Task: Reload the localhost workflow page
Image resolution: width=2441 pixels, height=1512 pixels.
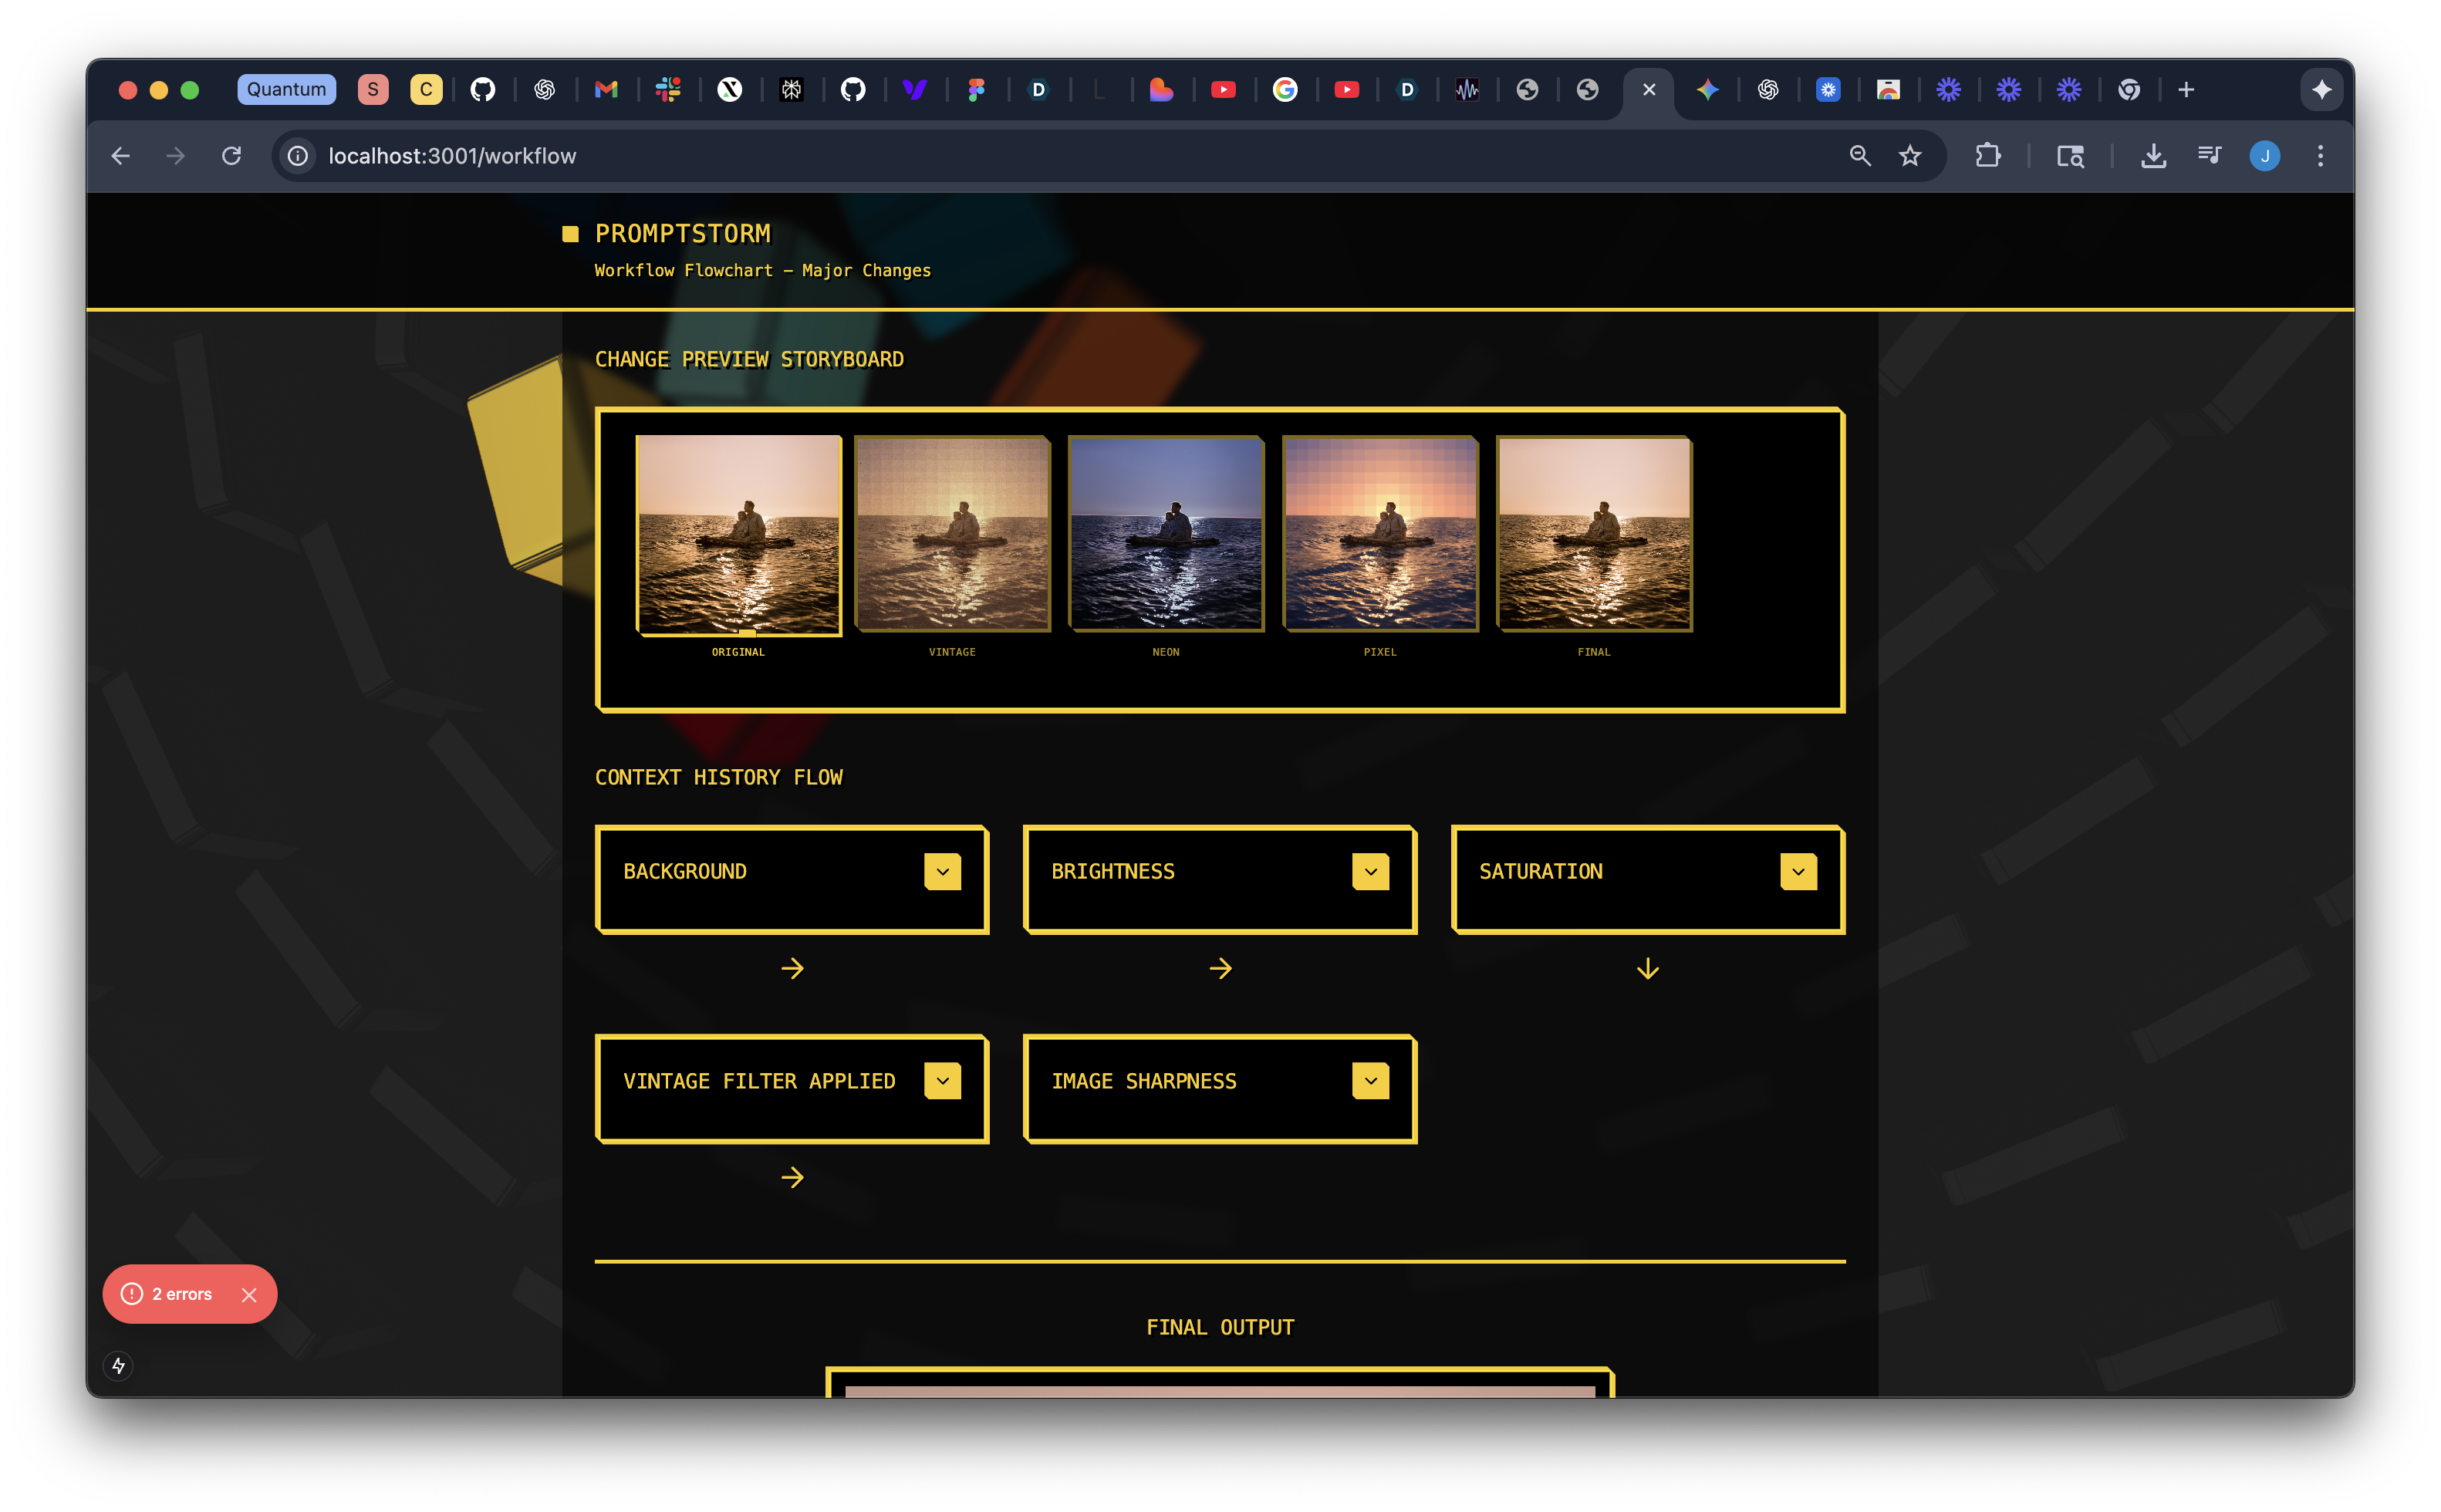Action: click(231, 156)
